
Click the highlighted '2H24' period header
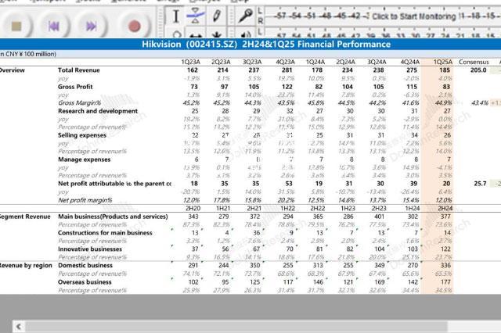tap(445, 208)
